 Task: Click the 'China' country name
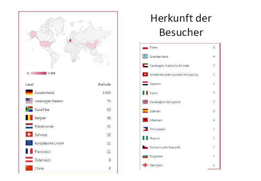click(39, 169)
